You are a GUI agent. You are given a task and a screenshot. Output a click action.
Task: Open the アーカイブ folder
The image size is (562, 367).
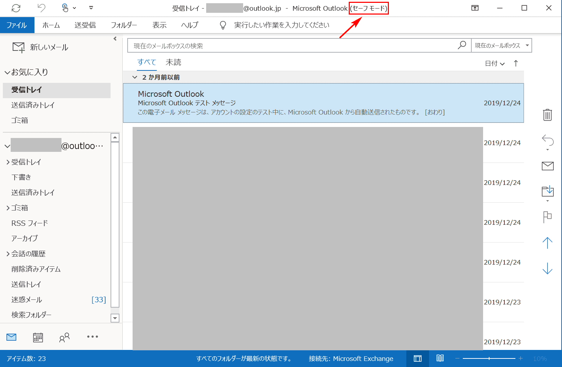25,239
